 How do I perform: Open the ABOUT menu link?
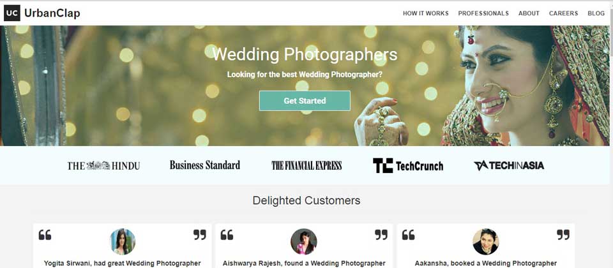[x=529, y=13]
